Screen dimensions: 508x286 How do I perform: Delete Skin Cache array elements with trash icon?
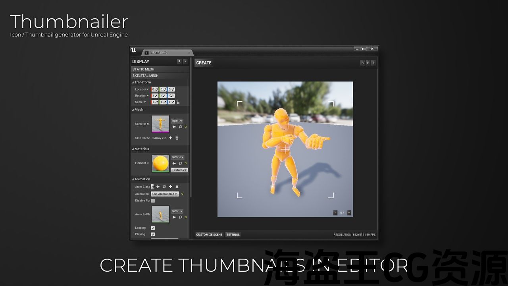click(177, 138)
